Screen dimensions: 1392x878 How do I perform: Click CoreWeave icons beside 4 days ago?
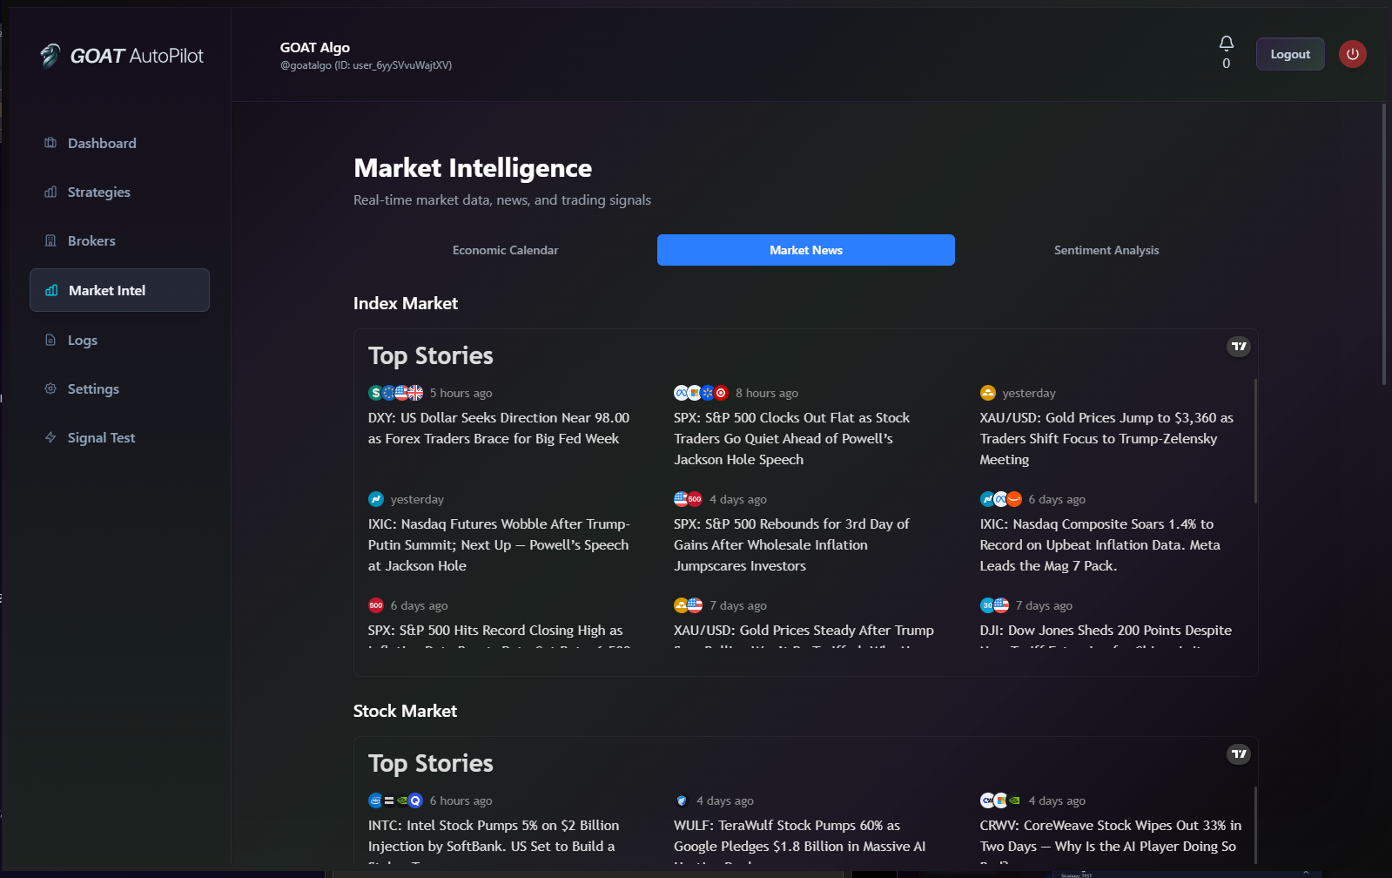[1001, 800]
